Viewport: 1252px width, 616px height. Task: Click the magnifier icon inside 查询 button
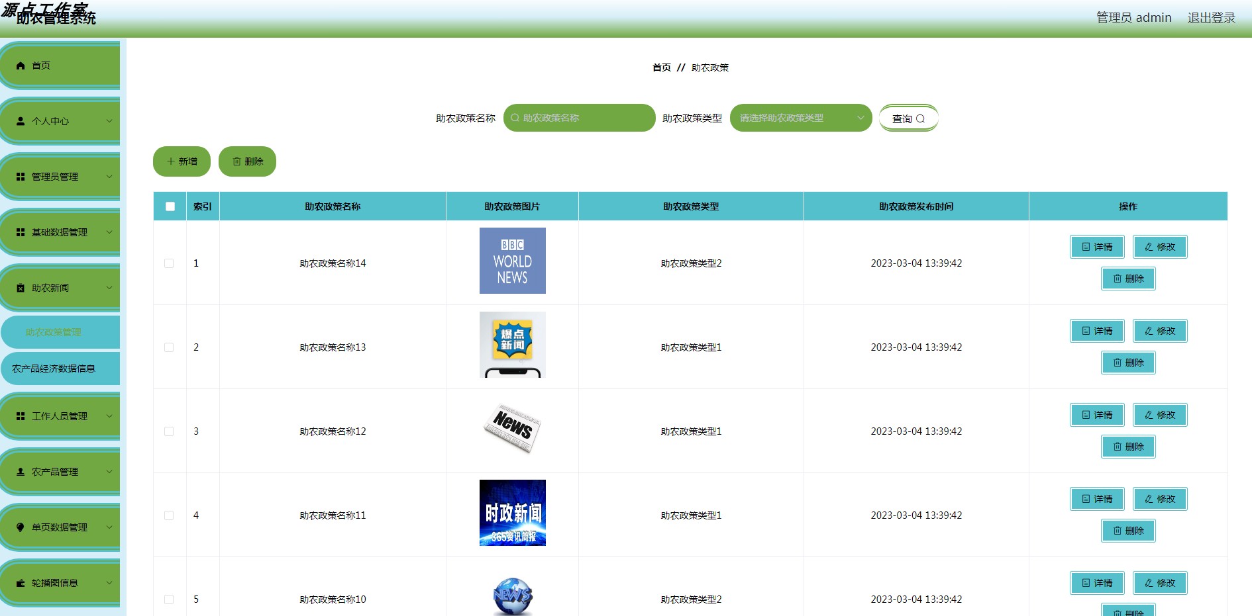coord(922,118)
